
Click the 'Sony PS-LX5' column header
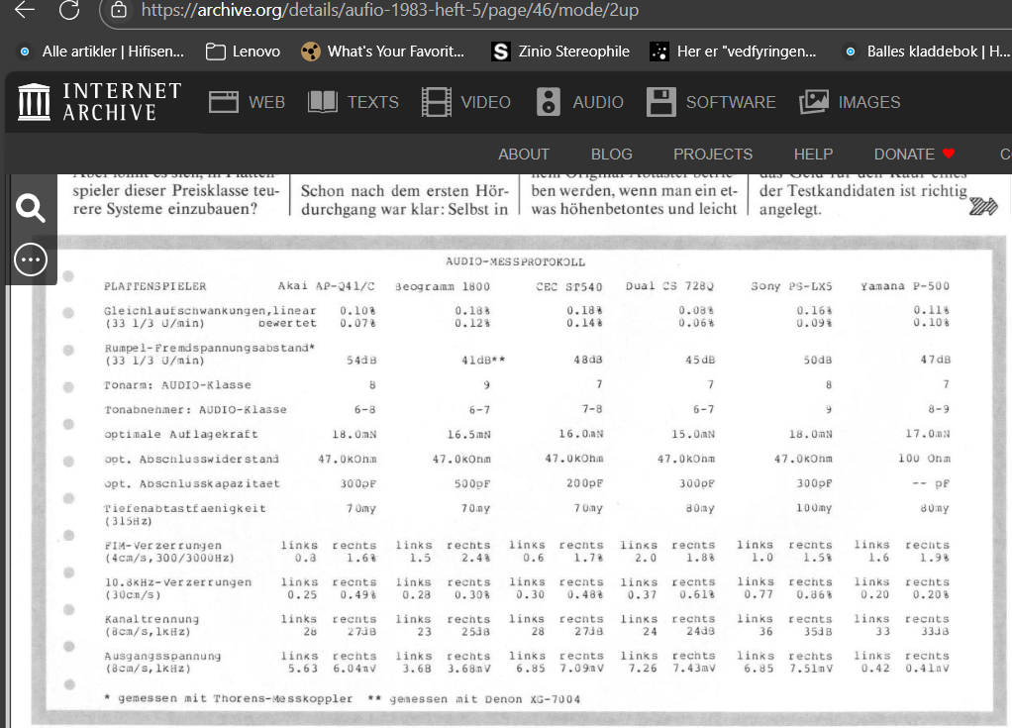point(791,286)
